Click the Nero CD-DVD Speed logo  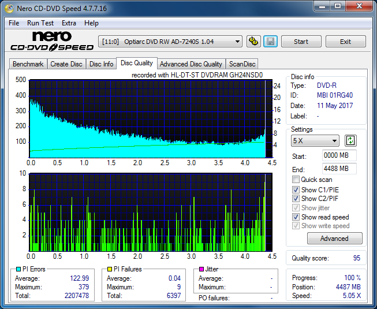pyautogui.click(x=52, y=41)
